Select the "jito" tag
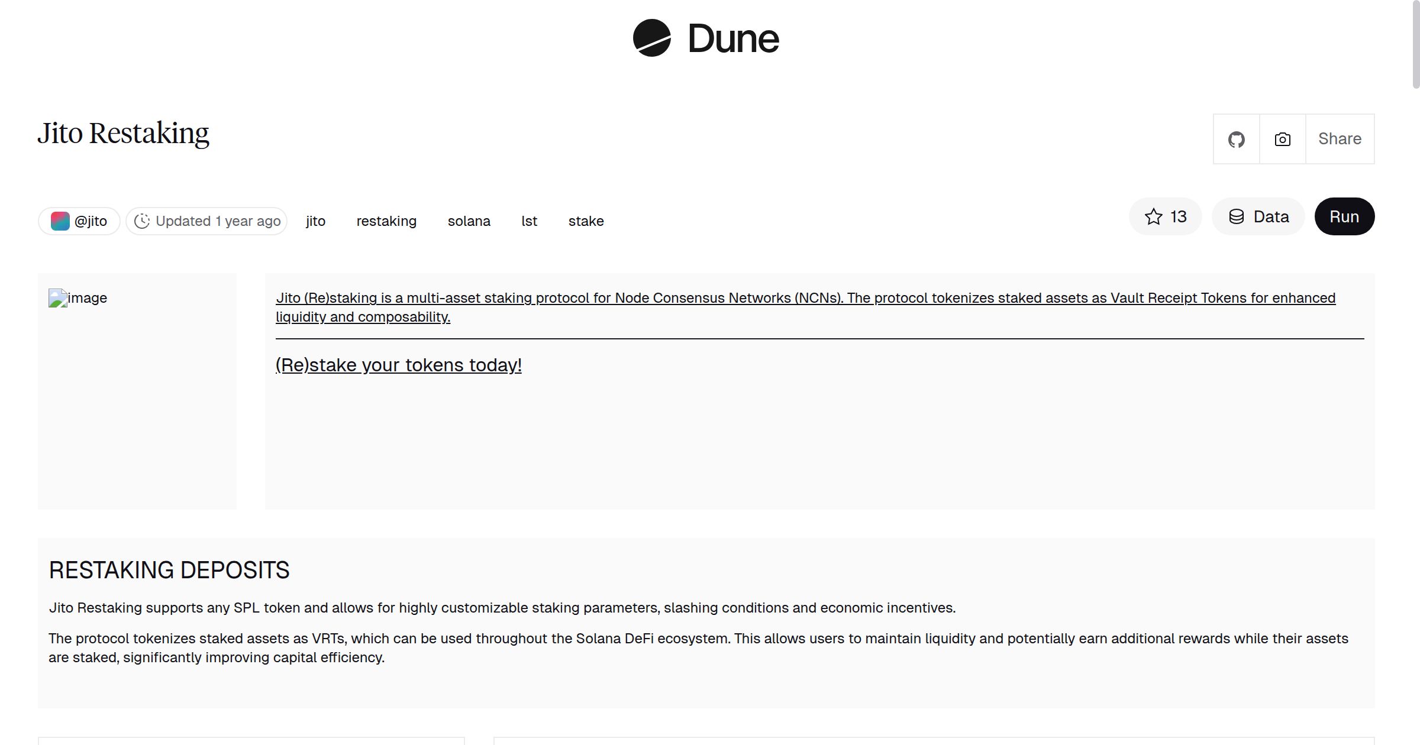The width and height of the screenshot is (1420, 745). click(315, 221)
